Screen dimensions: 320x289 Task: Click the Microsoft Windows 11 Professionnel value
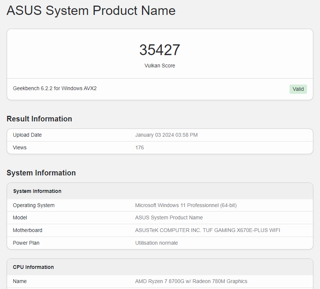(186, 205)
